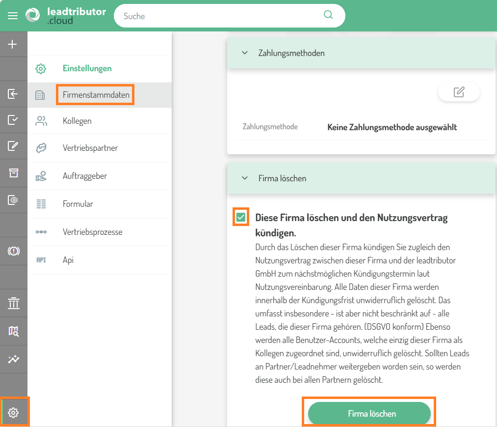Click the search magnifier icon
This screenshot has width=497, height=427.
[x=328, y=15]
